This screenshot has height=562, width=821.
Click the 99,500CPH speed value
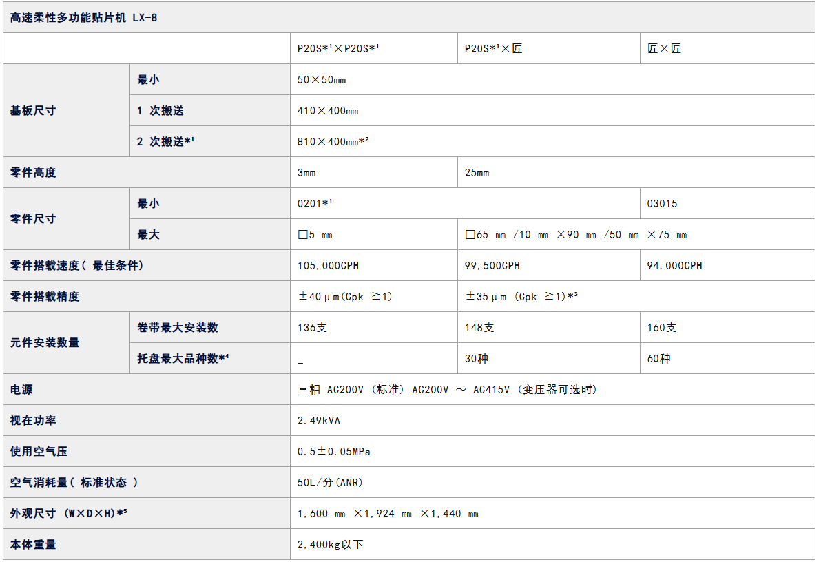pyautogui.click(x=492, y=266)
